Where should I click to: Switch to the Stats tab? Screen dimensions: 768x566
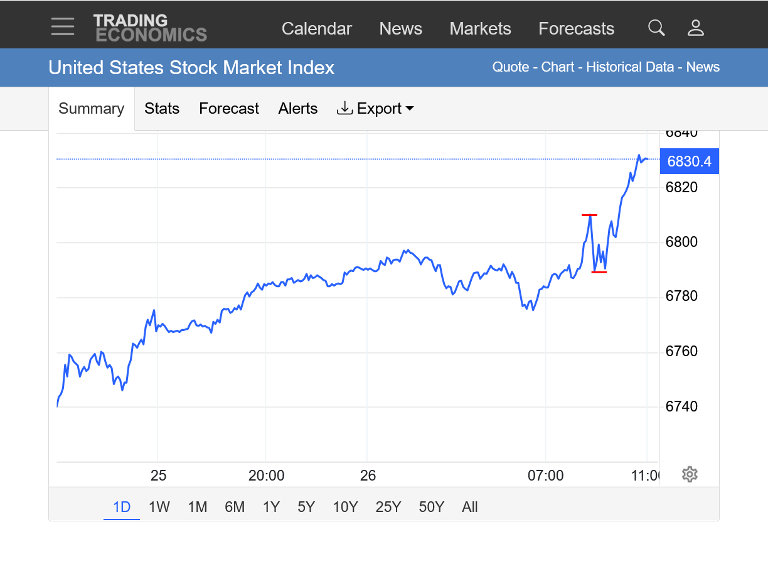click(x=162, y=109)
